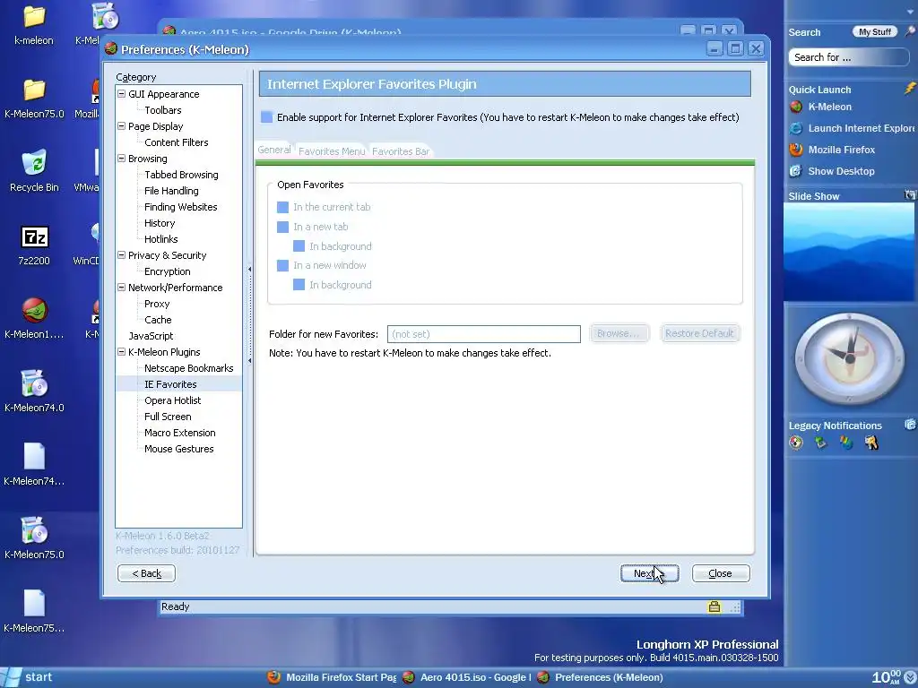Click the Slide Show options icon

[x=910, y=194]
